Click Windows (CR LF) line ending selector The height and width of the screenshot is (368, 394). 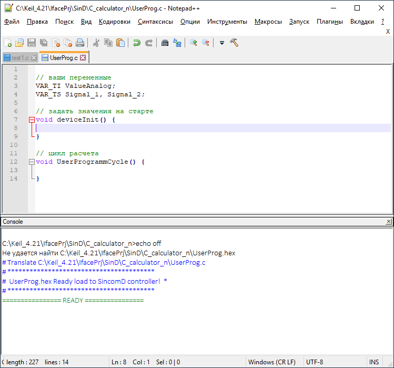coord(271,362)
